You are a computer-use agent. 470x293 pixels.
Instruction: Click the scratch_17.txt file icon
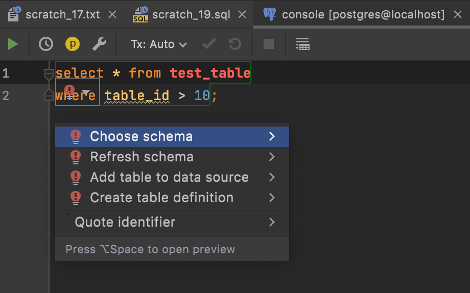(x=14, y=14)
